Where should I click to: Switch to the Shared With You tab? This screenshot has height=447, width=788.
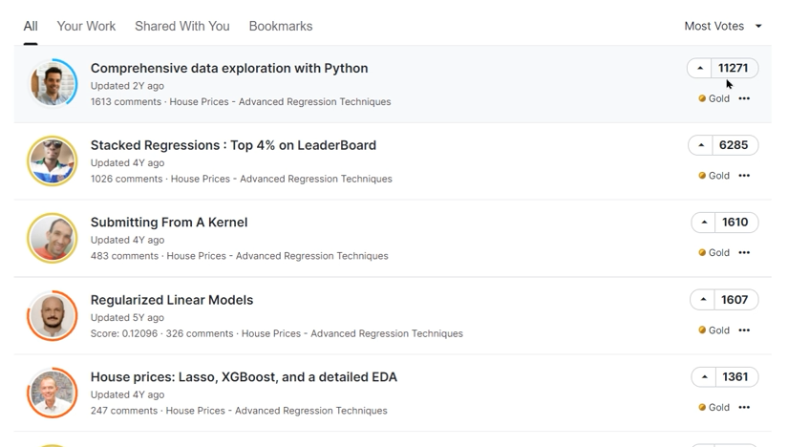pos(181,26)
